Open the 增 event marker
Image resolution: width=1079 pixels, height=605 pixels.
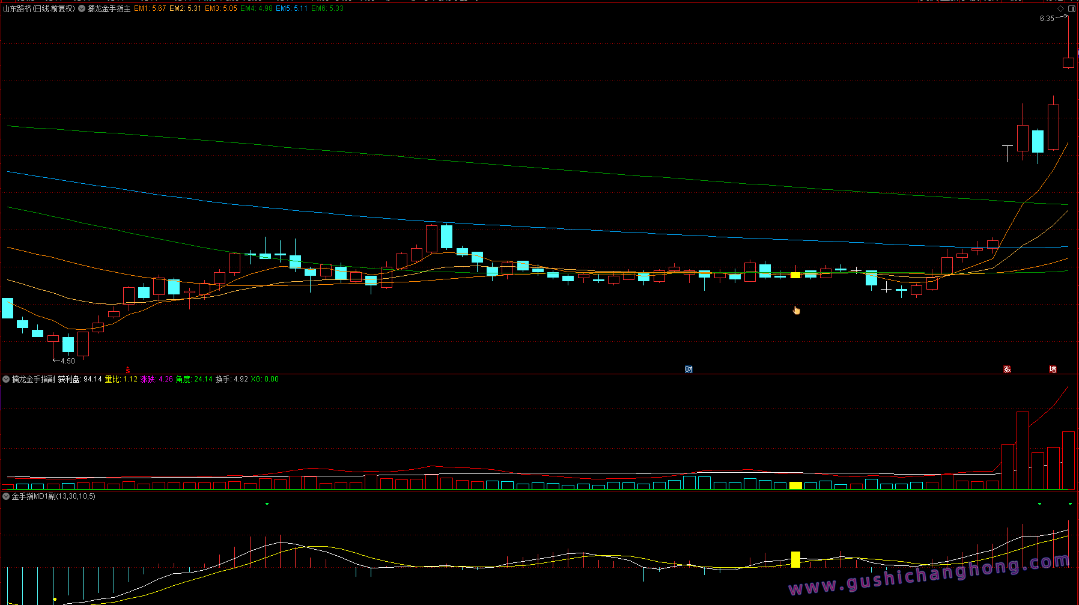(x=1053, y=369)
